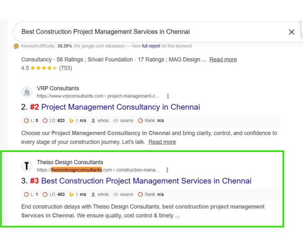Click the 35.29% keyword difficulty value
Screen dimensions: 303x249
(65, 46)
